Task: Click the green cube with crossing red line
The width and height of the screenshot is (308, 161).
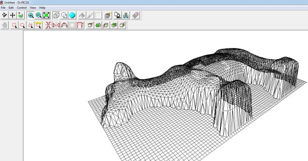Action: (x=114, y=25)
